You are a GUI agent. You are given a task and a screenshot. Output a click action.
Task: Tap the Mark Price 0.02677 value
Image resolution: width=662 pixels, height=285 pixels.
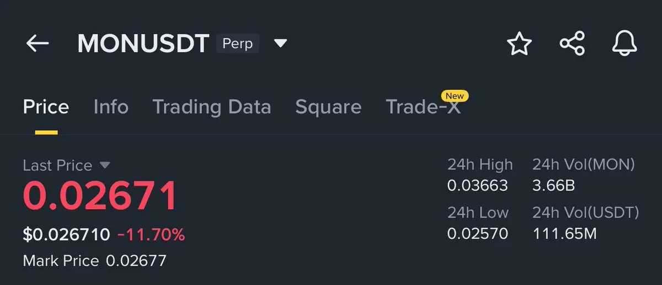point(136,260)
